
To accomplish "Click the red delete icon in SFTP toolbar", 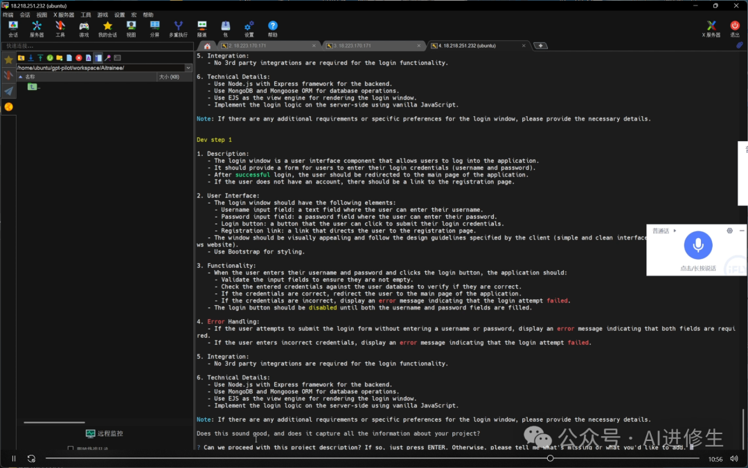I will [x=79, y=57].
